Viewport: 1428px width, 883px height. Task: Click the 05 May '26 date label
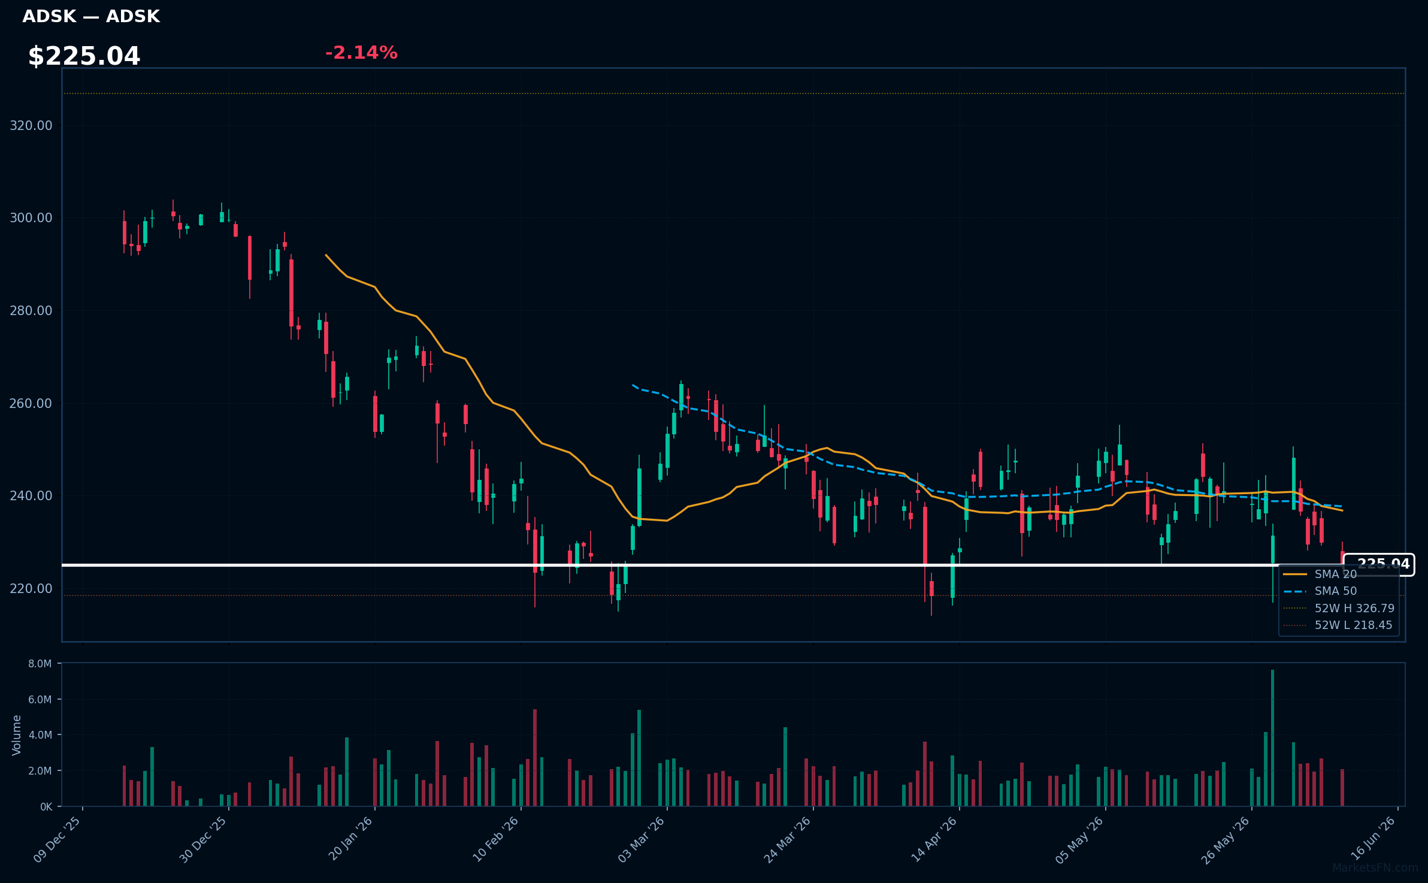[1080, 839]
